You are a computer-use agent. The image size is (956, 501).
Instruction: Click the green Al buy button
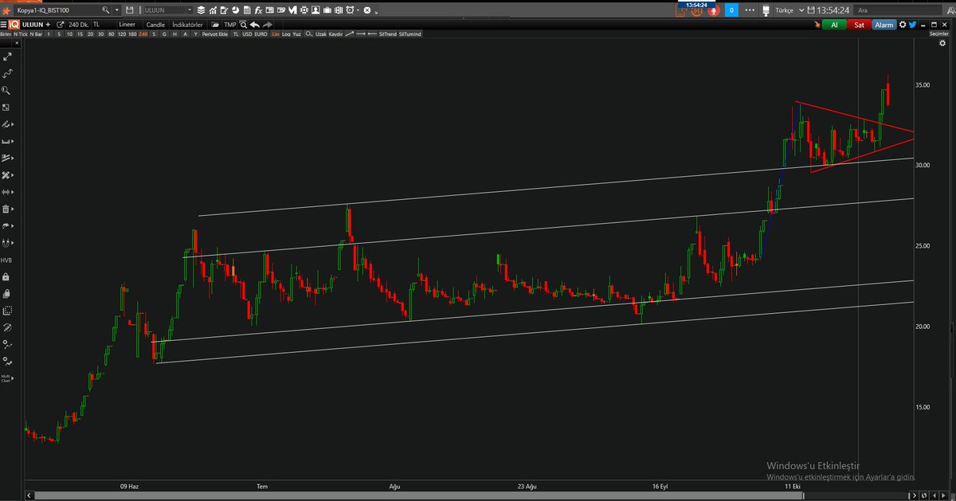[835, 25]
